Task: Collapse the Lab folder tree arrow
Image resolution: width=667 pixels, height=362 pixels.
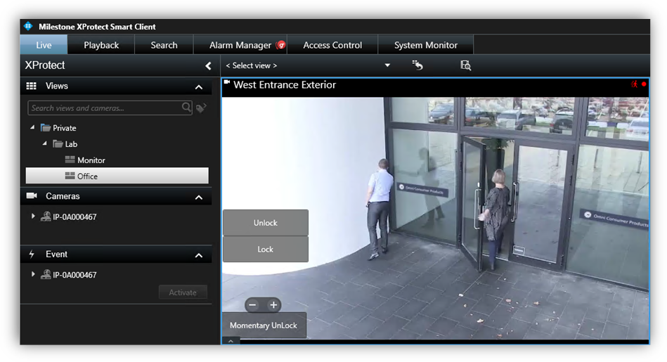Action: pyautogui.click(x=45, y=143)
